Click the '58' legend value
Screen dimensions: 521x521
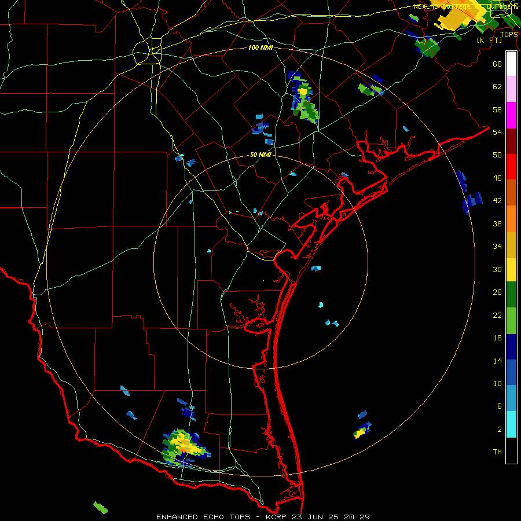(497, 109)
